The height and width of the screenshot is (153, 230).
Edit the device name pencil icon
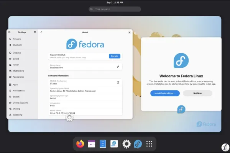pos(118,67)
